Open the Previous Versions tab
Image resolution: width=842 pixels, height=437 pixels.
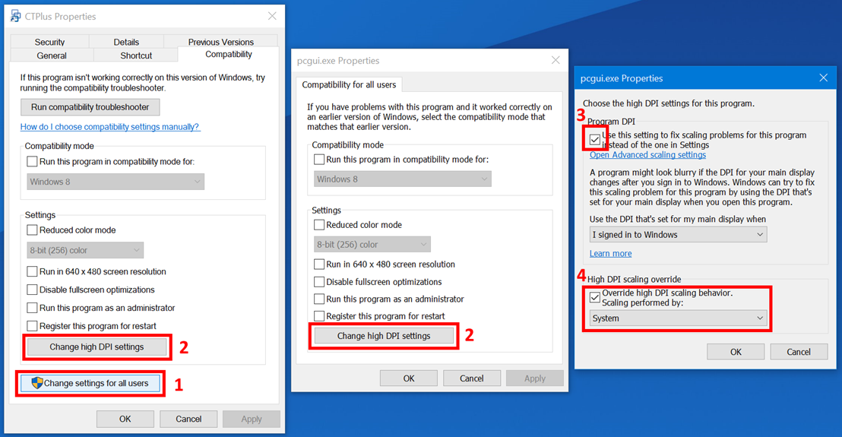(x=220, y=42)
